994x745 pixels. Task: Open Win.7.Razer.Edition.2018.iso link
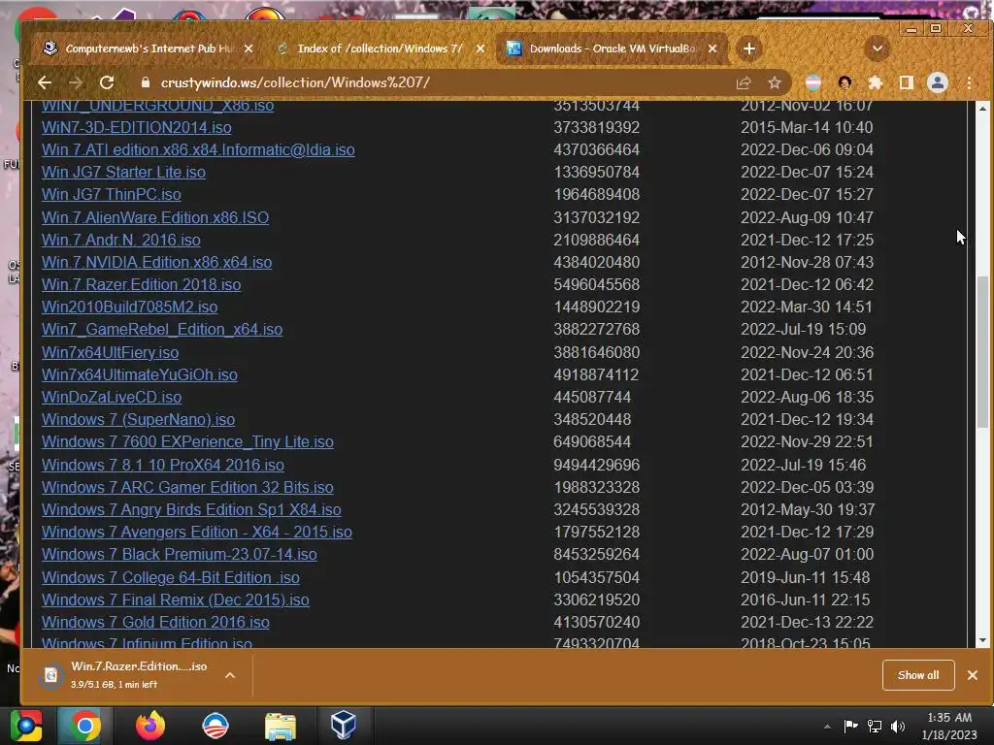coord(142,284)
